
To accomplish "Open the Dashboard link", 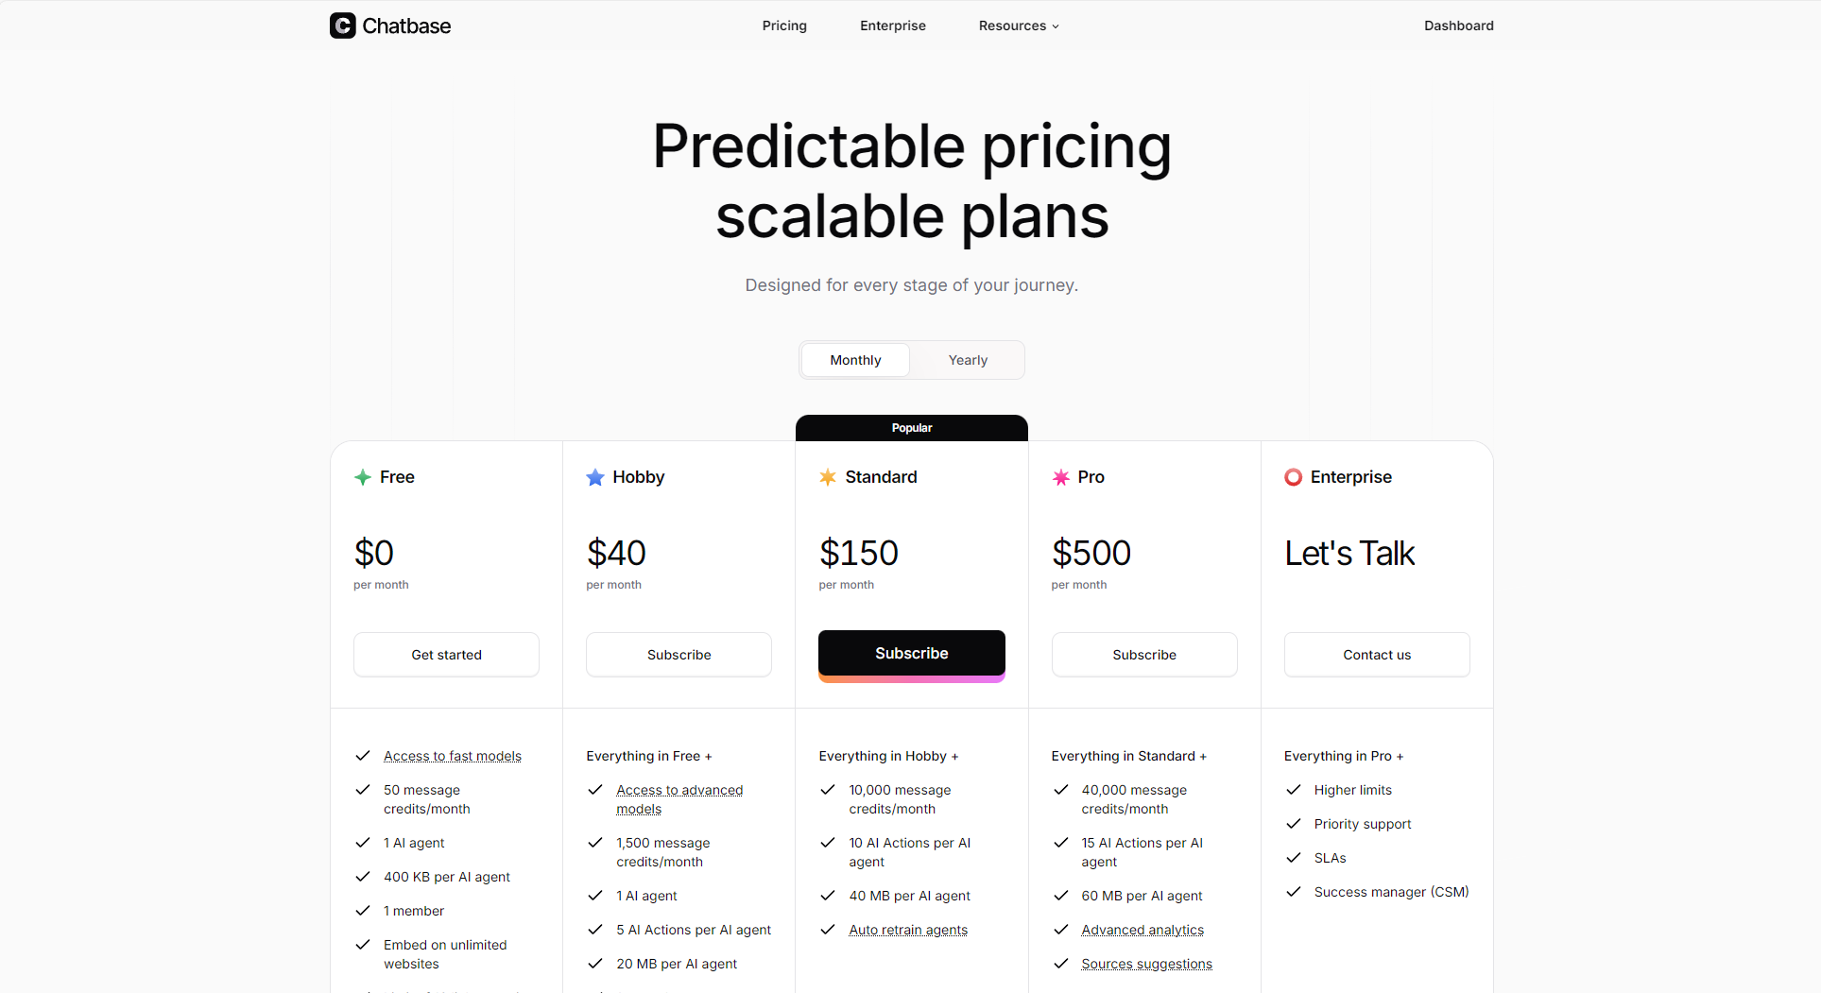I will (x=1458, y=26).
